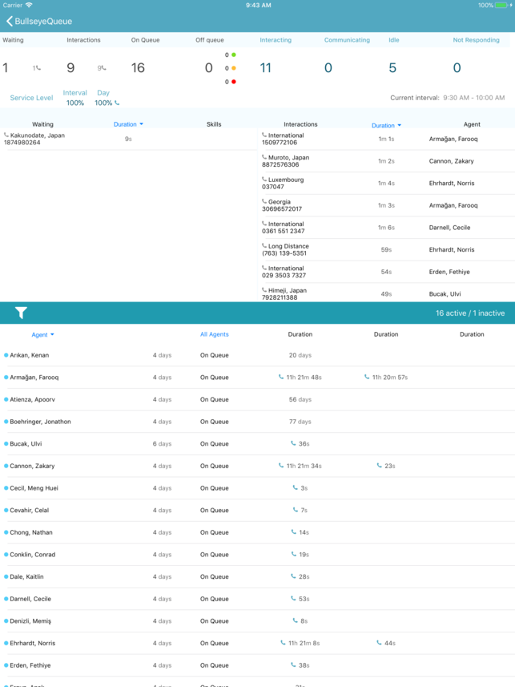
Task: Select the Interacting status tab
Action: (276, 40)
